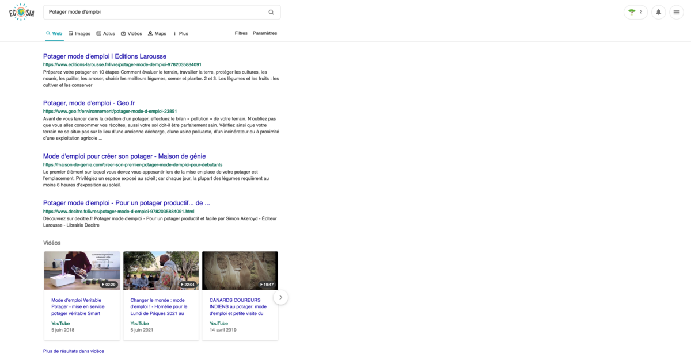
Task: Click the Vidéos tab icon
Action: pyautogui.click(x=123, y=33)
